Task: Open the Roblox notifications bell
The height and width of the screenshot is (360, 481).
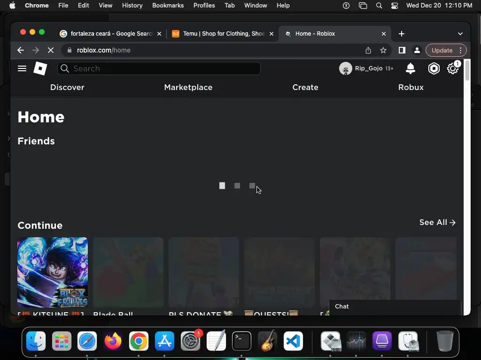Action: pyautogui.click(x=410, y=68)
